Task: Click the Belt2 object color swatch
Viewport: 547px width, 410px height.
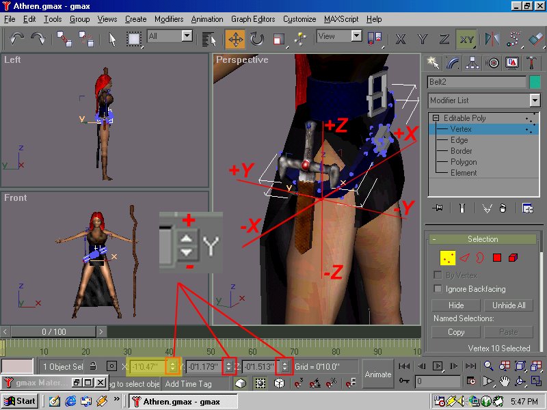Action: pos(535,82)
